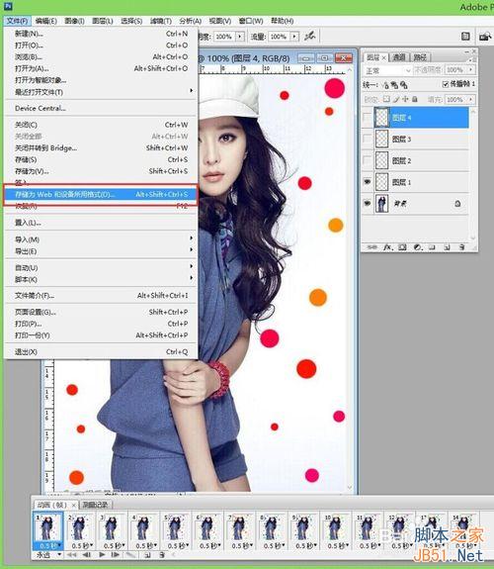Add a layer style with the fx icon
Image resolution: width=494 pixels, height=569 pixels.
[387, 247]
